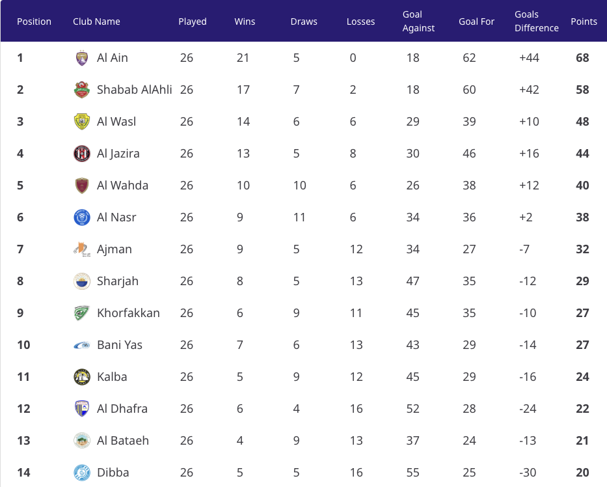Screen dimensions: 607x487
Task: Click the Al Dhafra shield logo
Action: click(82, 409)
